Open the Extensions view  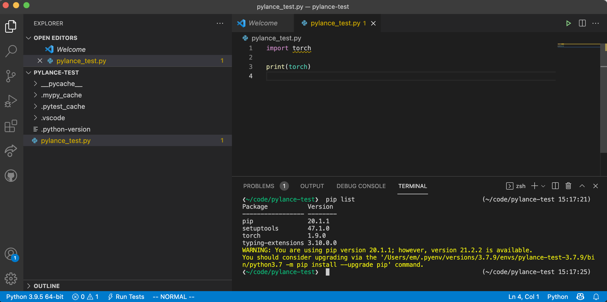point(11,126)
